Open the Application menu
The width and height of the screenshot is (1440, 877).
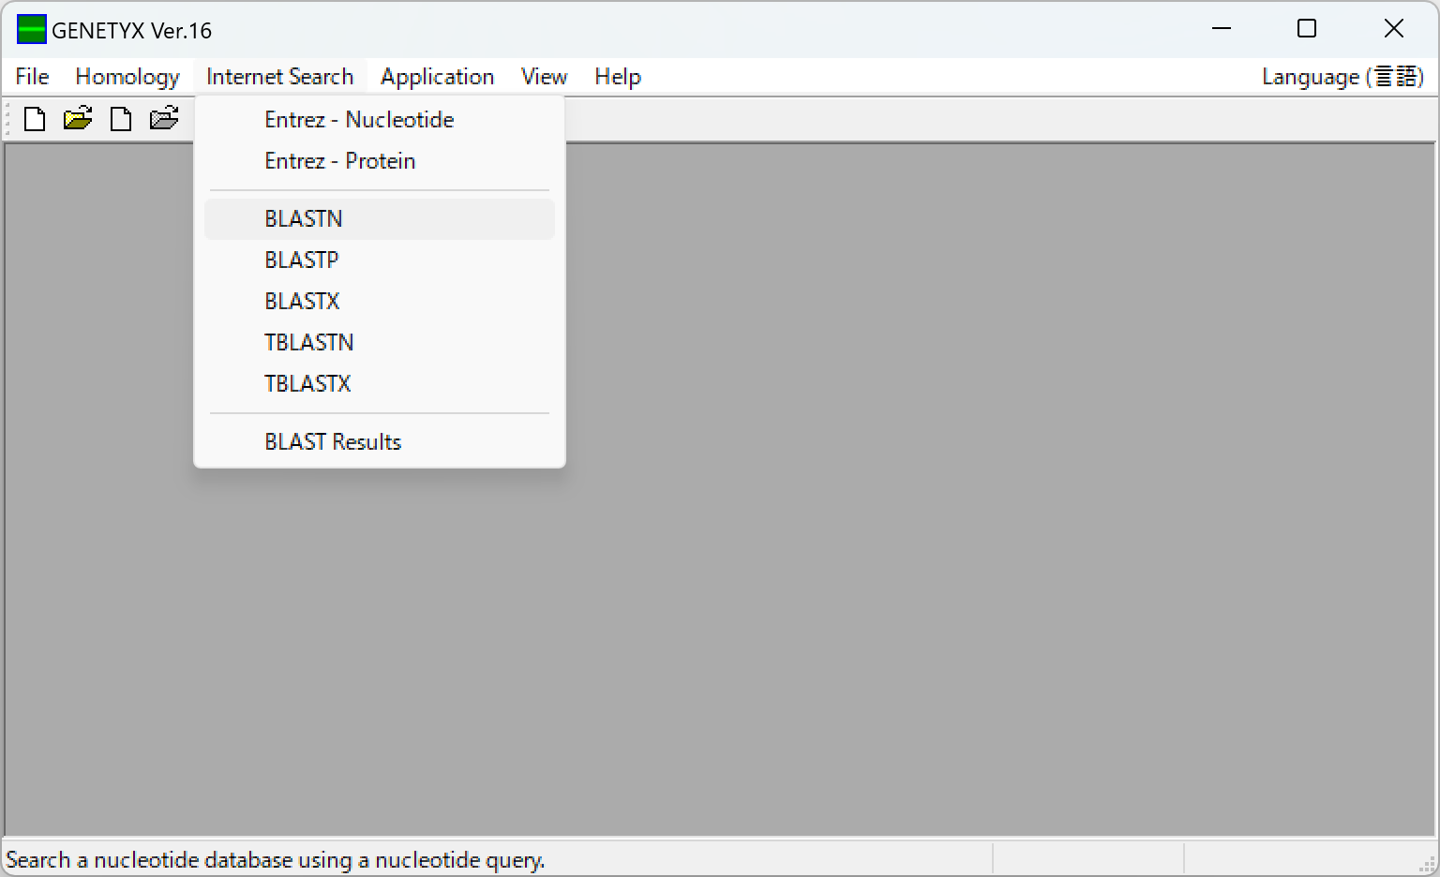(x=437, y=77)
